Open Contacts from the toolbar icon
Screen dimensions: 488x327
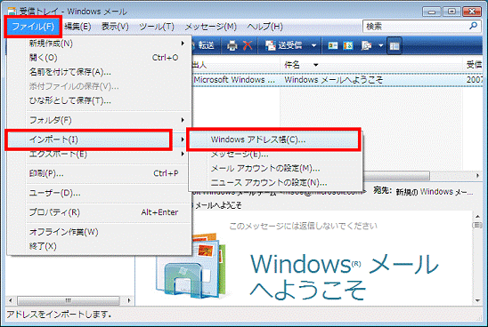[333, 46]
